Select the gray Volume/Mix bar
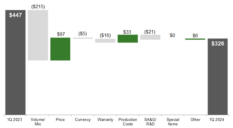Viewport: 233px width, 128px height. [38, 35]
